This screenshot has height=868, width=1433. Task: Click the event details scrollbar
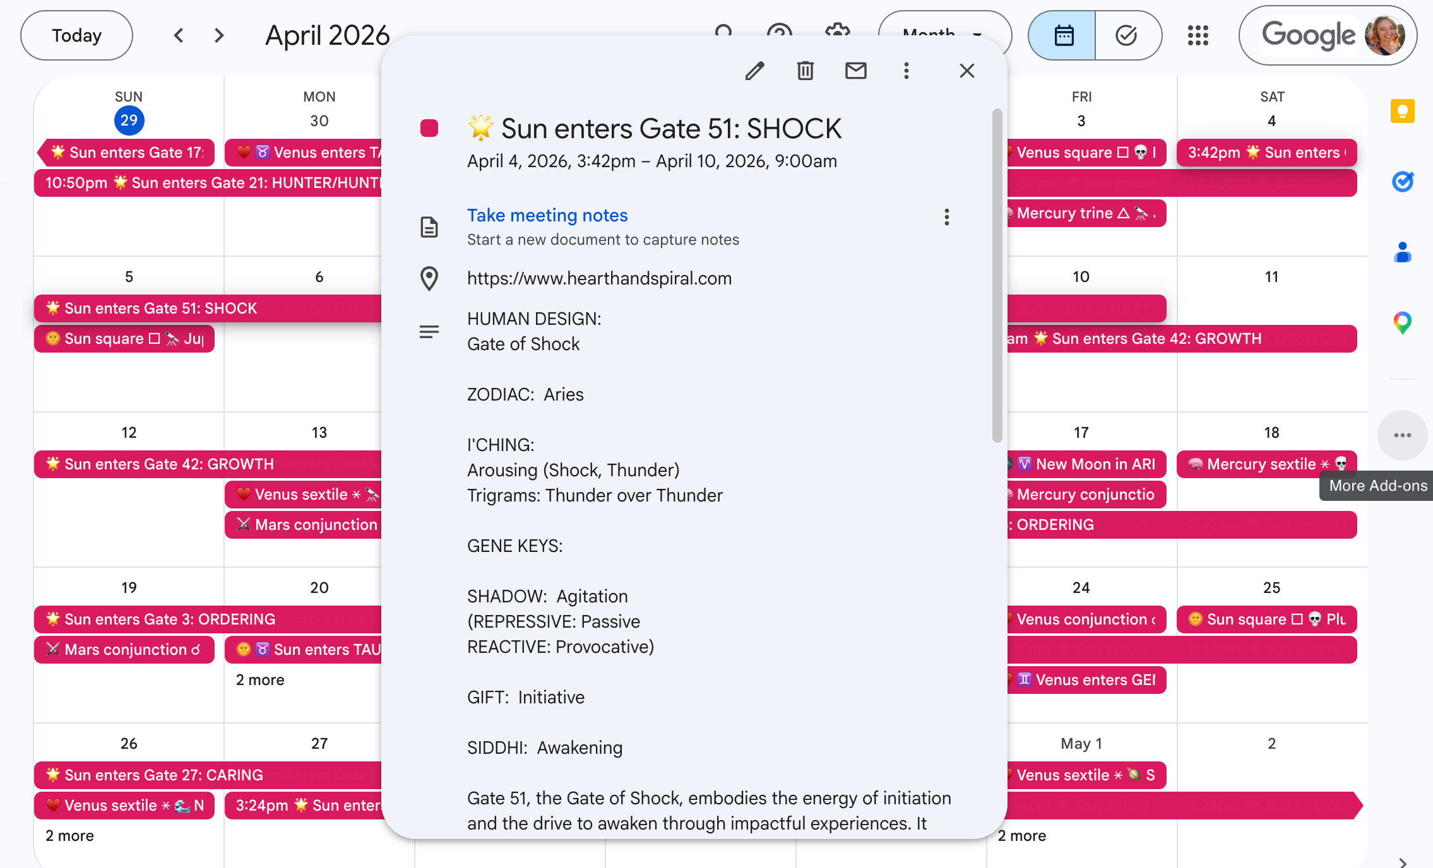(997, 276)
